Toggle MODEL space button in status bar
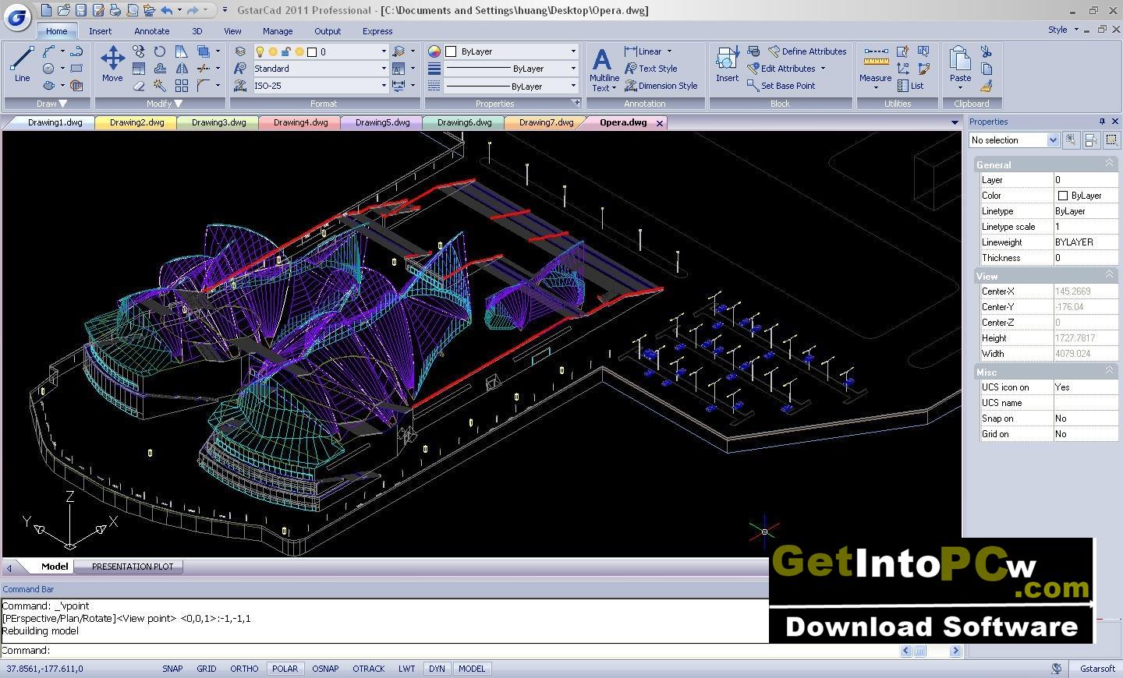Screen dimensions: 1123x678 point(472,669)
